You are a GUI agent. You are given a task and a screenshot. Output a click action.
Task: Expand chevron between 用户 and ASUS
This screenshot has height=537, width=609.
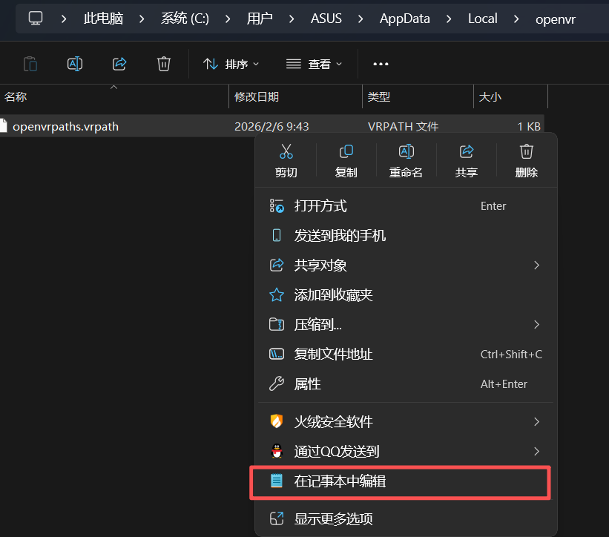pyautogui.click(x=292, y=19)
